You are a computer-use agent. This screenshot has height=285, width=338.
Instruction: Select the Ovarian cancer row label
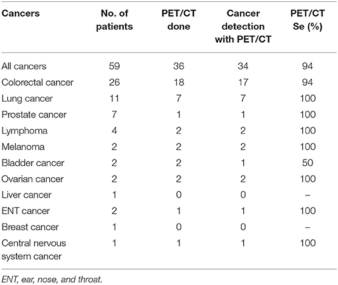(x=33, y=179)
